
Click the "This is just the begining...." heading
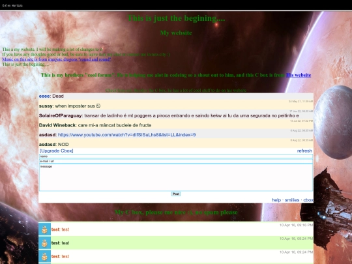(176, 18)
